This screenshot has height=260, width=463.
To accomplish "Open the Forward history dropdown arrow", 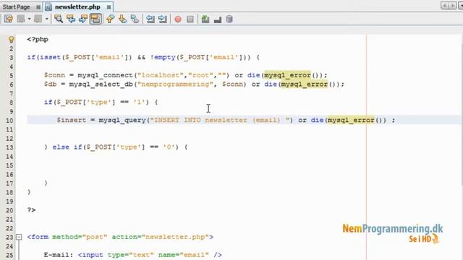I will coord(46,19).
